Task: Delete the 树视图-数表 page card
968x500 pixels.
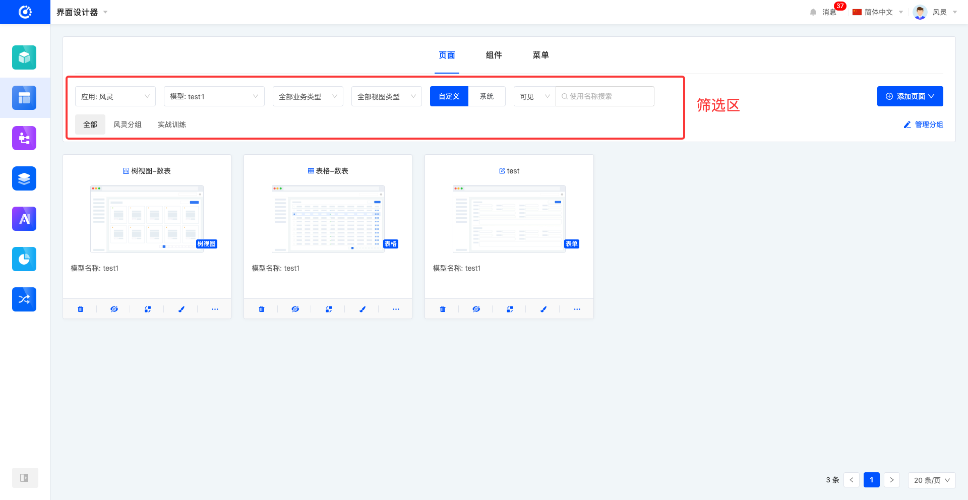Action: click(x=81, y=309)
